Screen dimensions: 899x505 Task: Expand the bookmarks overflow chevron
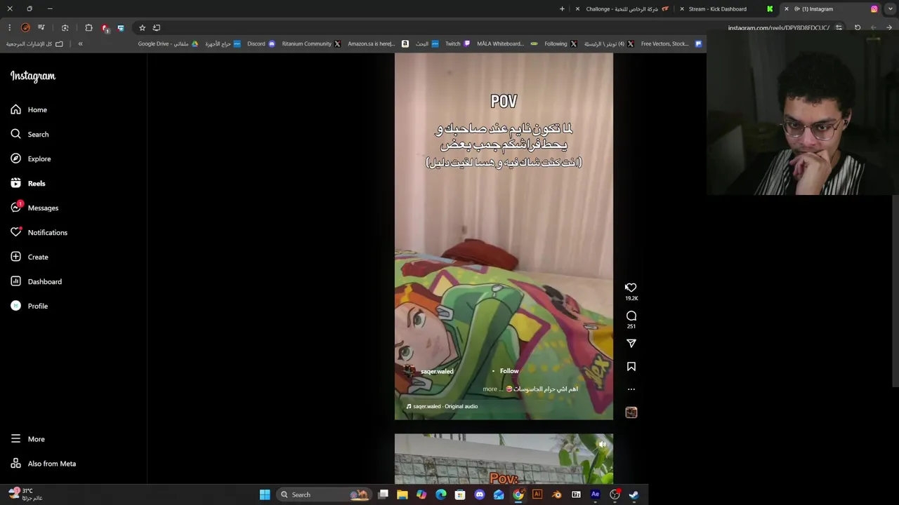click(x=80, y=43)
